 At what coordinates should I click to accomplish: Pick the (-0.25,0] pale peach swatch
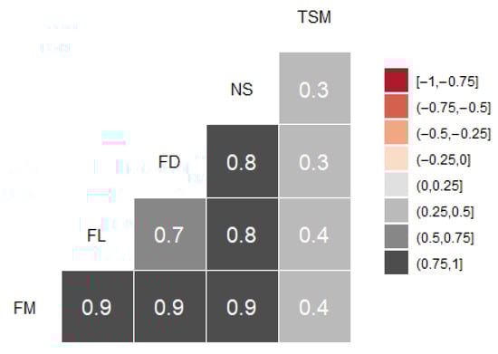(x=396, y=158)
